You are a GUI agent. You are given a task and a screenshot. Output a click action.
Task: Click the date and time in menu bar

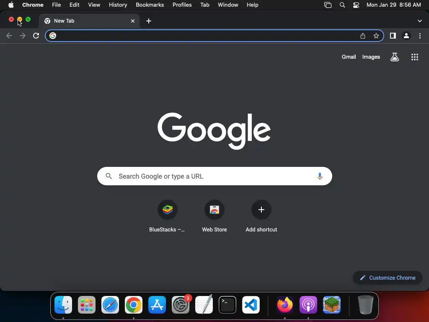coord(393,5)
